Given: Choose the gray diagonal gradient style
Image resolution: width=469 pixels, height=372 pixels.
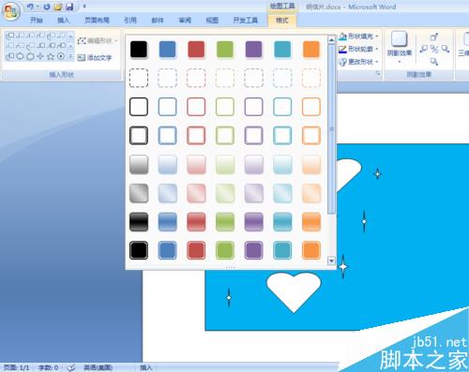Looking at the screenshot, I should pos(139,193).
